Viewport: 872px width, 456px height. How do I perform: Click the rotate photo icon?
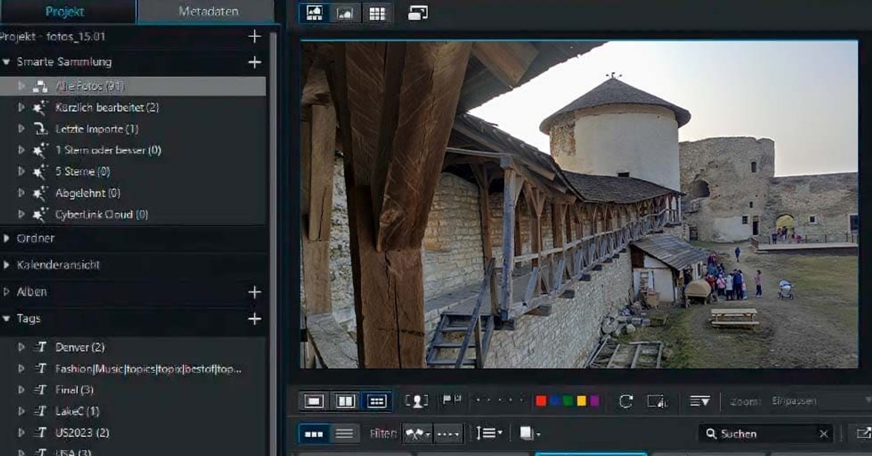(625, 401)
